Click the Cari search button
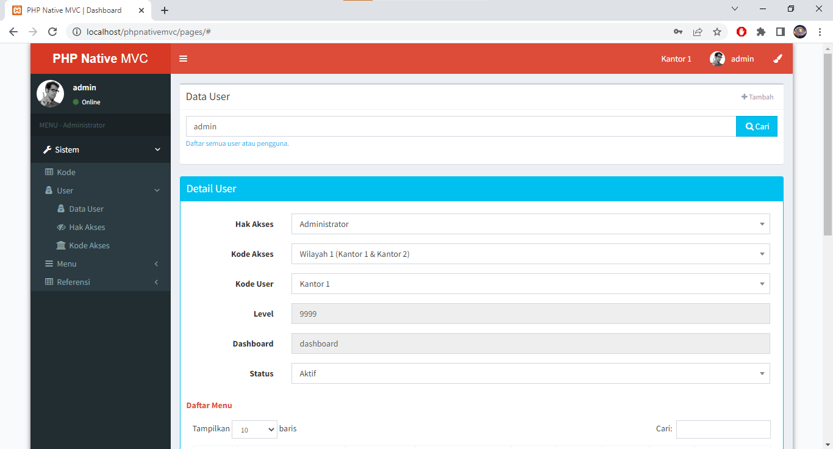The height and width of the screenshot is (449, 833). tap(757, 126)
